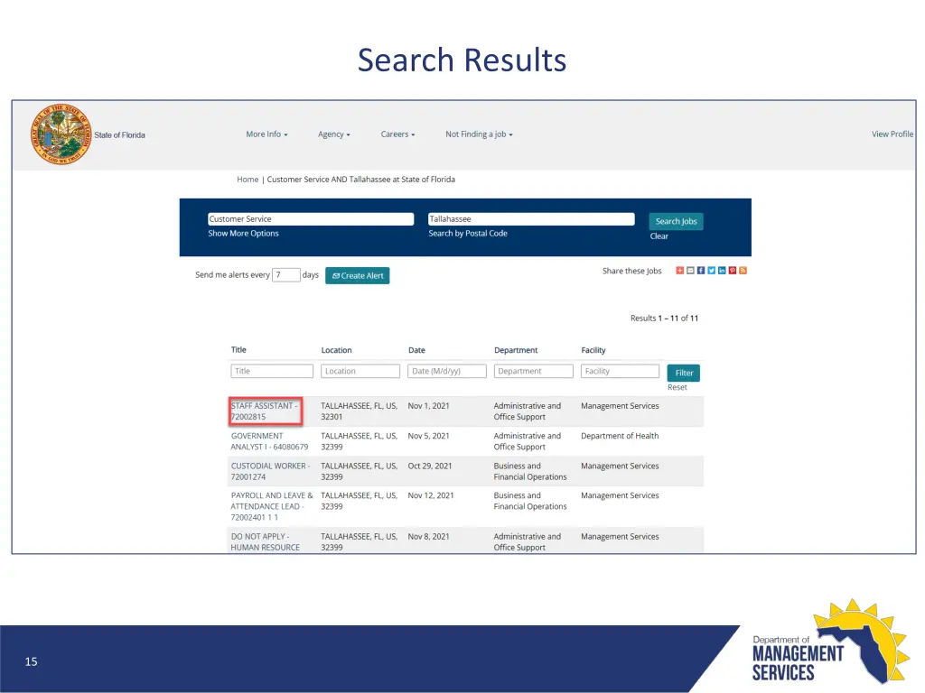Share these jobs on Twitter

(x=712, y=271)
